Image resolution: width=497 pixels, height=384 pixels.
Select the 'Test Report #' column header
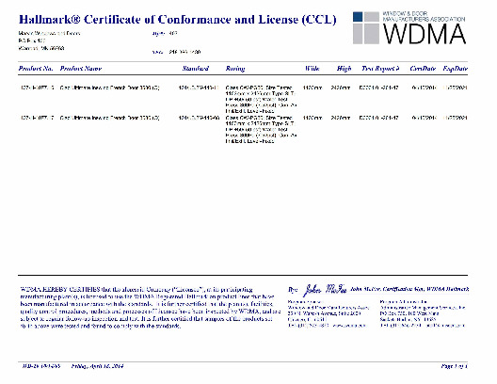380,69
